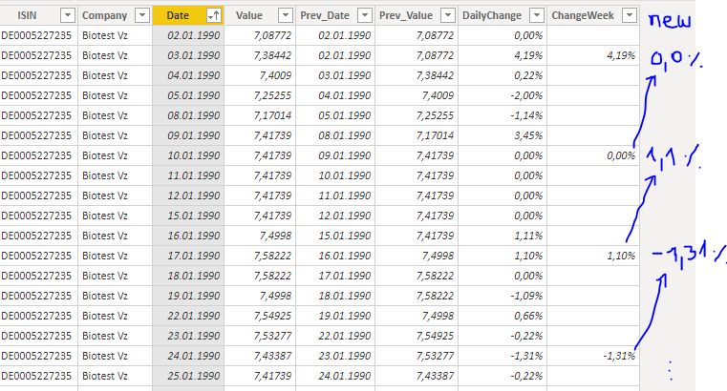Click the Date cell 03.01.1990
The image size is (727, 391).
click(188, 55)
